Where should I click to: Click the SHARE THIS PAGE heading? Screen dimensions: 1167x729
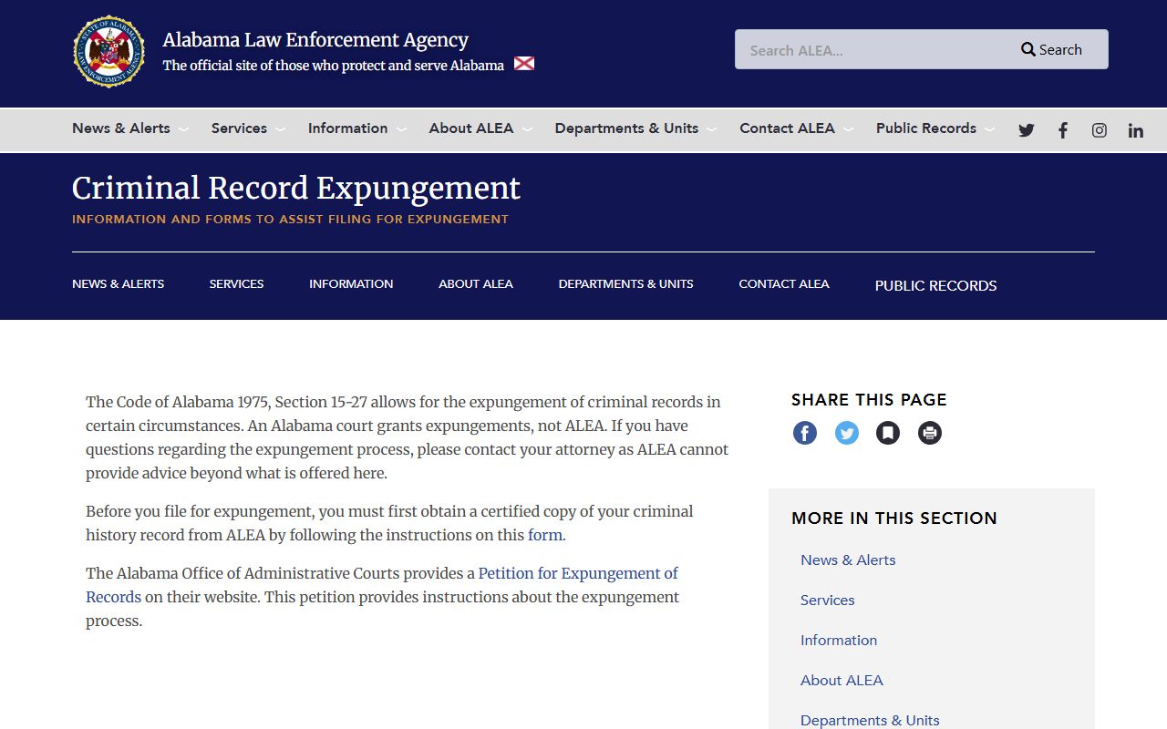[x=869, y=400]
